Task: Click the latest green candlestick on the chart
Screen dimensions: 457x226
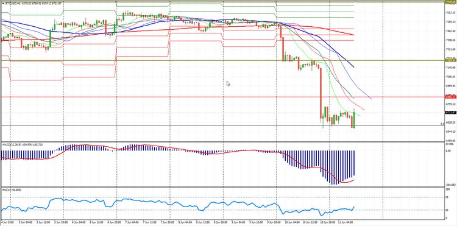Action: pyautogui.click(x=354, y=119)
